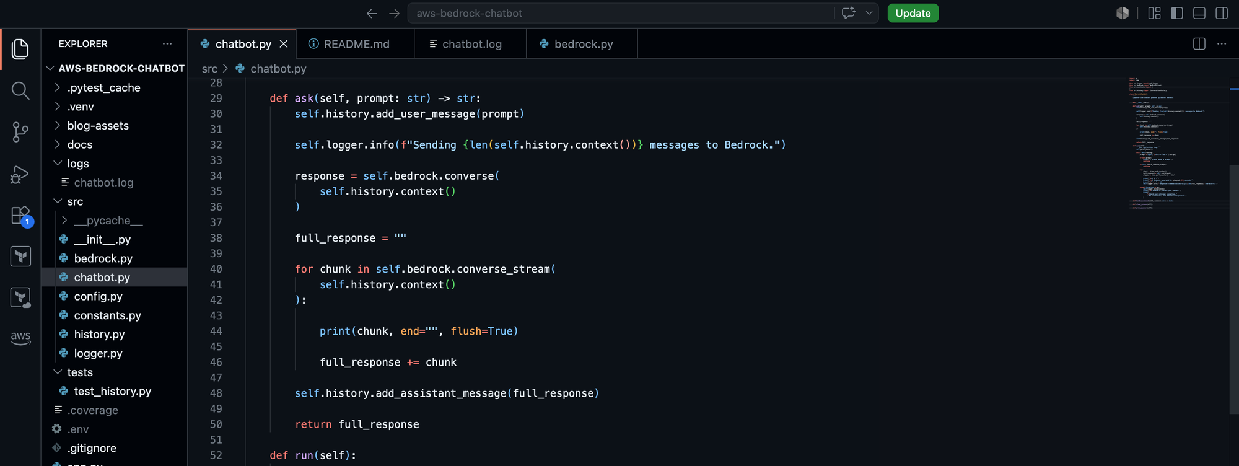Collapse the src folder
The width and height of the screenshot is (1239, 466).
(115, 201)
